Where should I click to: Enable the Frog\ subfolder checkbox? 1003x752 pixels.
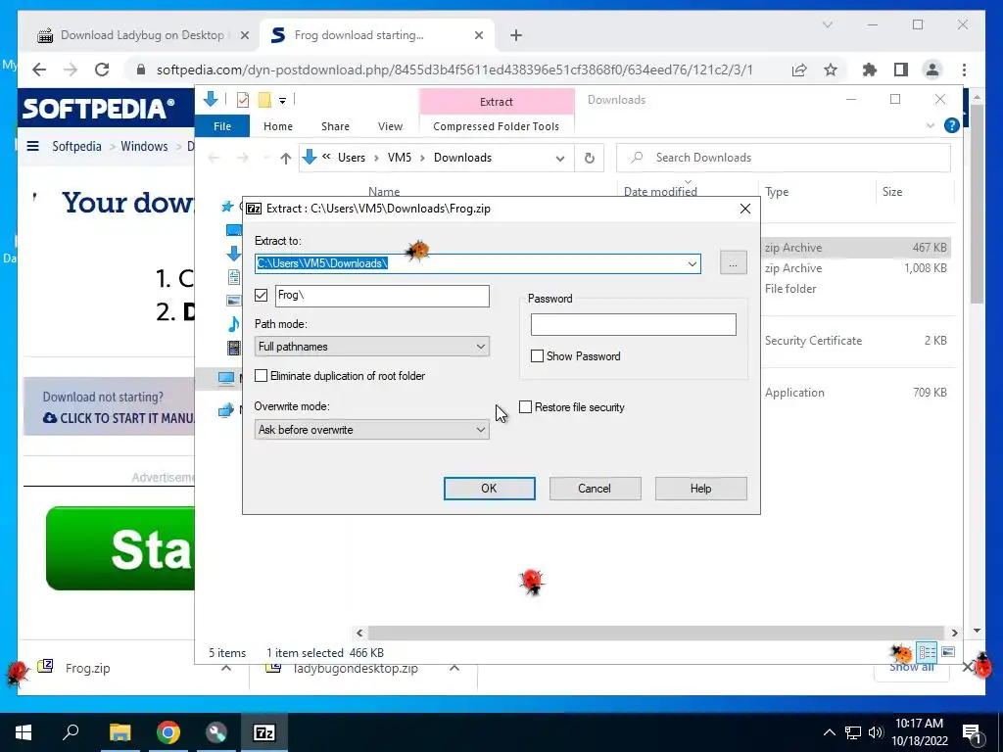(x=261, y=295)
